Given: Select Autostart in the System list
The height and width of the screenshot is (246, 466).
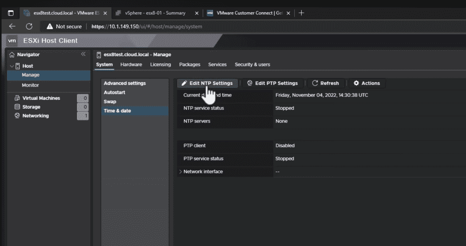Looking at the screenshot, I should tap(115, 92).
